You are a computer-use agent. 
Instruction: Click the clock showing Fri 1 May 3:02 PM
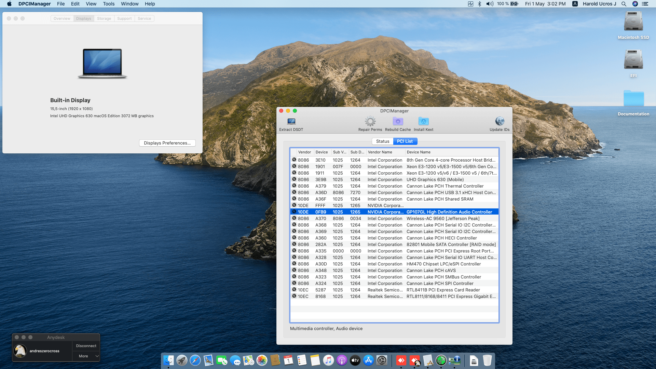coord(545,4)
